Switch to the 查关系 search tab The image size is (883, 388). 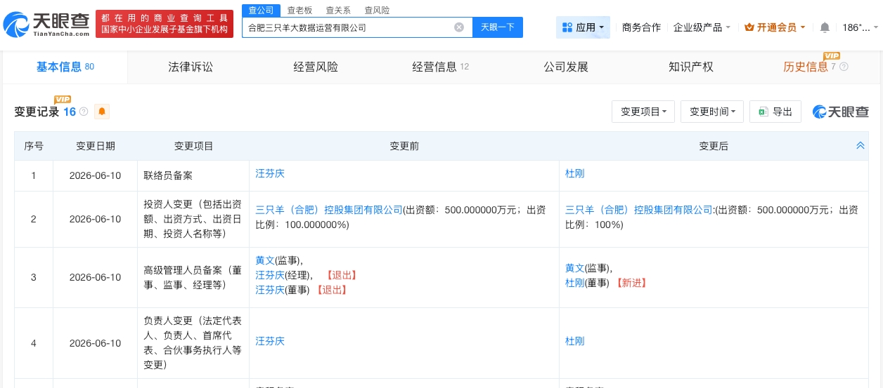338,10
